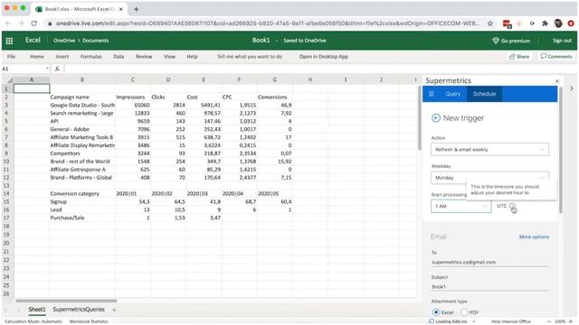
Task: Open the Home ribbon tab
Action: click(x=37, y=57)
